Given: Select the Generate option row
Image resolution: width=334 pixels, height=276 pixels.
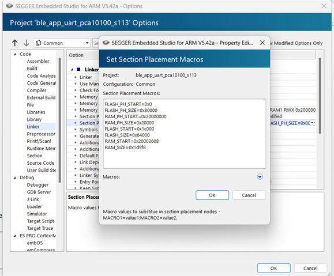Looking at the screenshot, I should tap(89, 136).
